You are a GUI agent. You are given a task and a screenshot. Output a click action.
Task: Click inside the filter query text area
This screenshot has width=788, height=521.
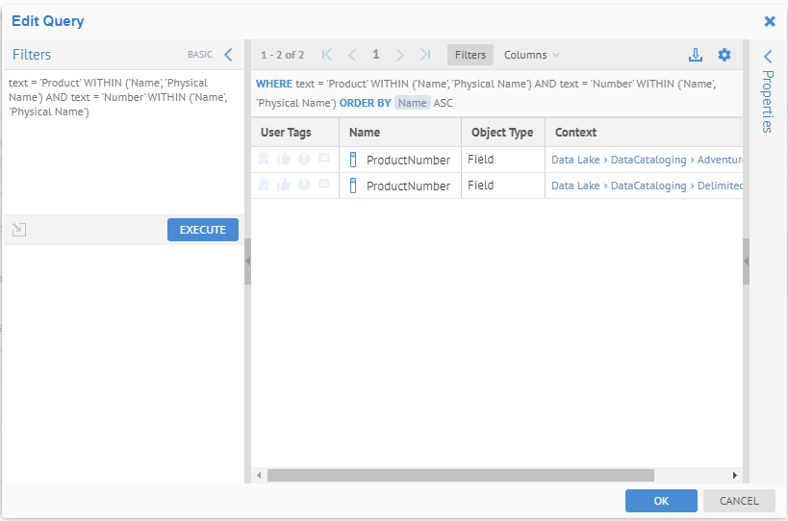[x=122, y=154]
